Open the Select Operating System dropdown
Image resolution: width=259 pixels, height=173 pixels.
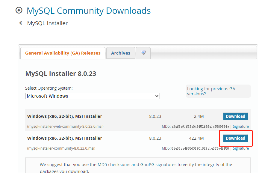pyautogui.click(x=92, y=96)
